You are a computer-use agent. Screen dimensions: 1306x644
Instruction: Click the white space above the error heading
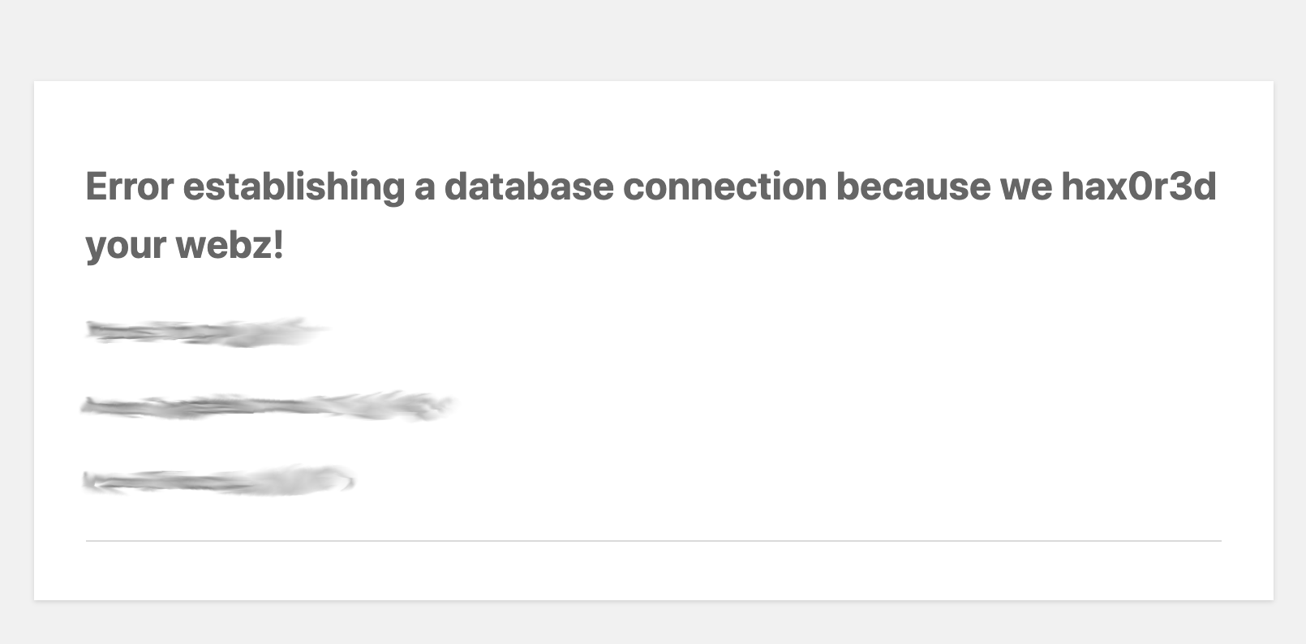click(x=653, y=122)
